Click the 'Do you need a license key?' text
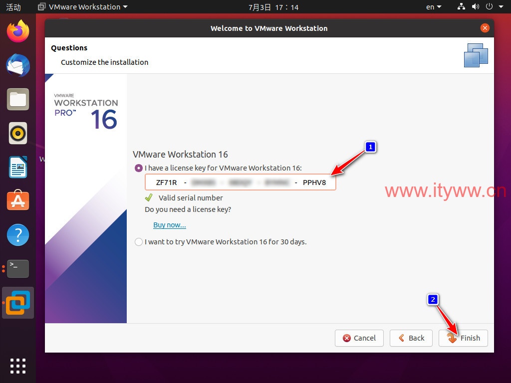The image size is (511, 383). [x=188, y=209]
